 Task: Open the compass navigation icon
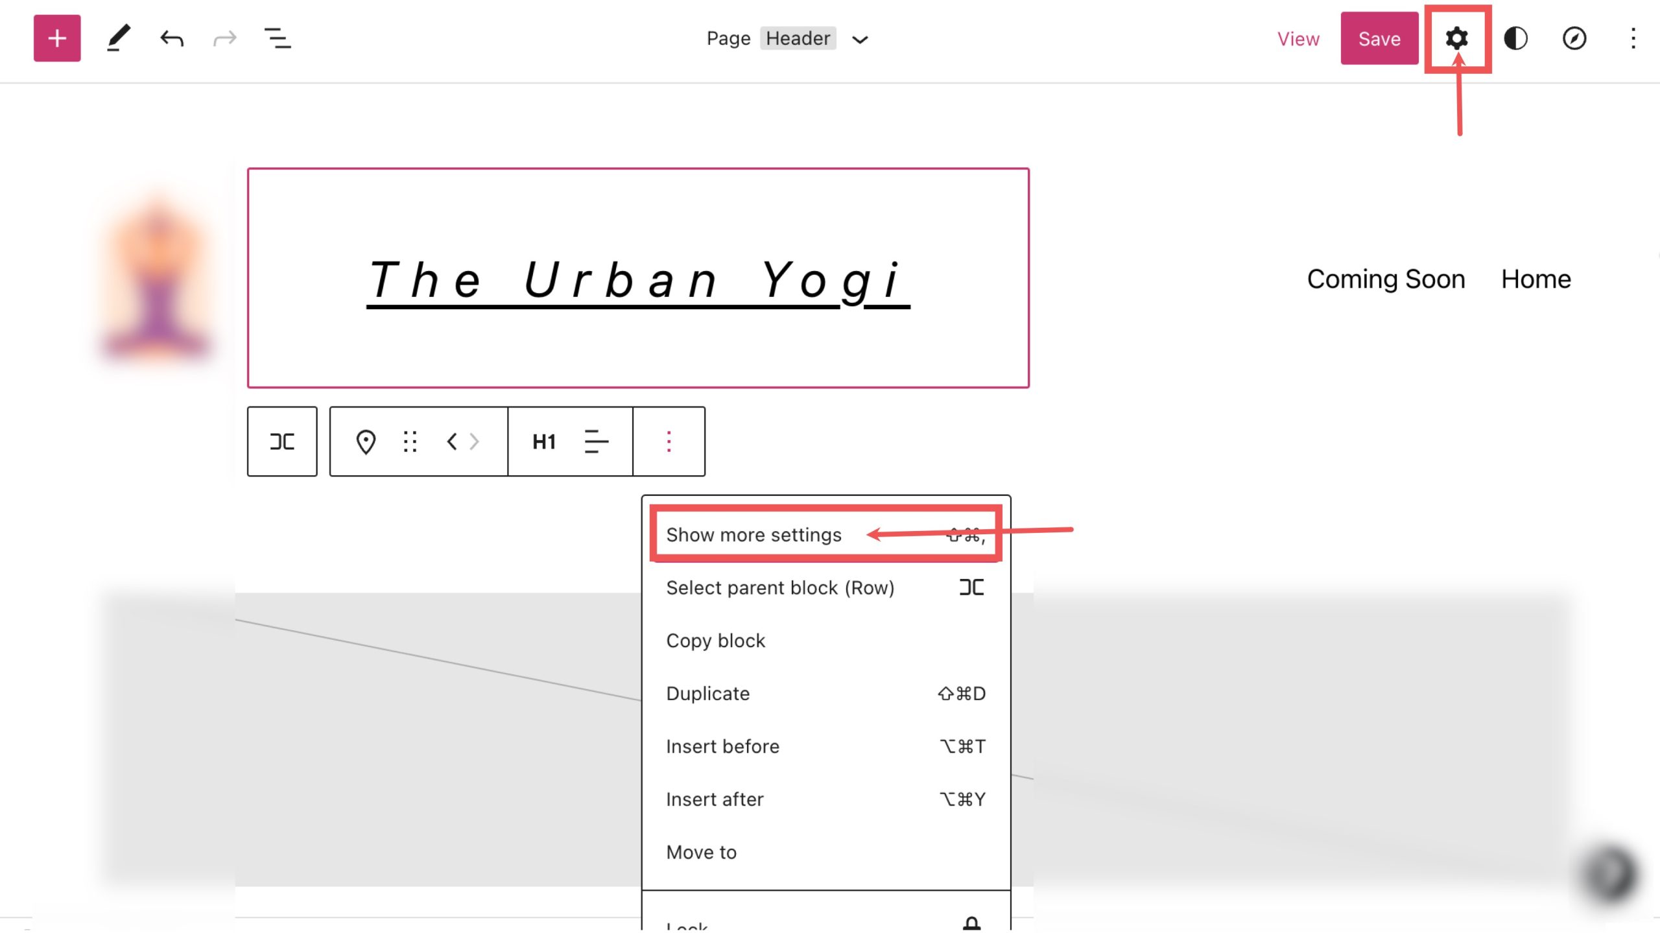[1574, 39]
